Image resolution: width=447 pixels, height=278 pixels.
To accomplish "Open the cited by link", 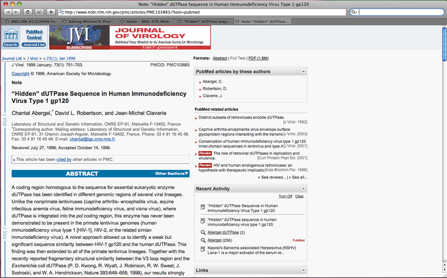I will click(x=64, y=159).
